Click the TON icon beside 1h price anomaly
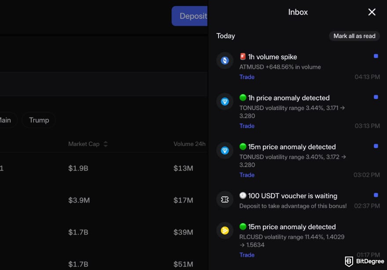This screenshot has height=270, width=387. tap(225, 101)
